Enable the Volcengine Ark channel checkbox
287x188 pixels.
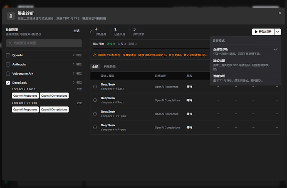coord(8,73)
